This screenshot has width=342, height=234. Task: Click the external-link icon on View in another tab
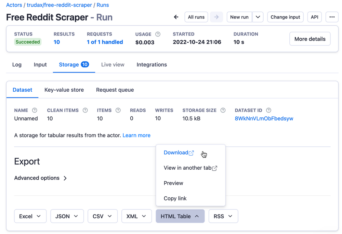point(215,167)
